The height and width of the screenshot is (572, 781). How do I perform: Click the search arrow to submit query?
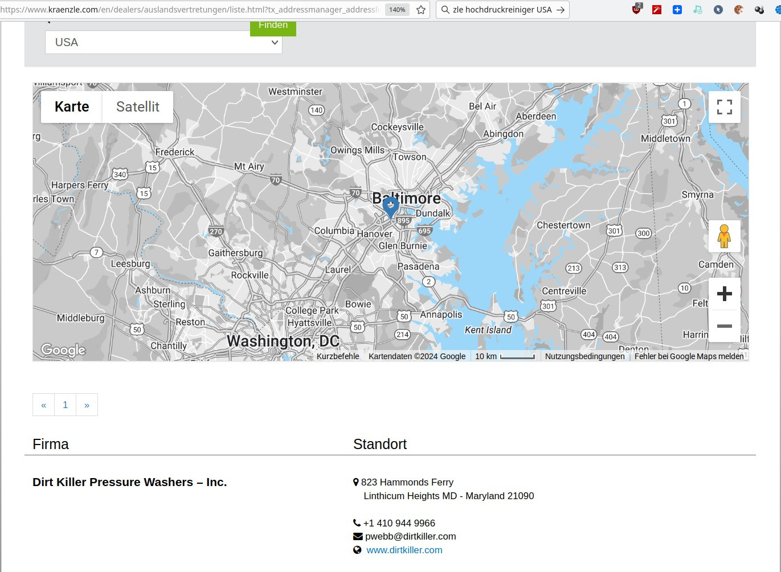pyautogui.click(x=561, y=10)
